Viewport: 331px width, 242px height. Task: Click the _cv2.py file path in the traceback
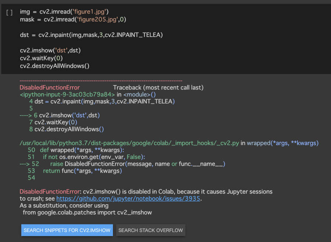coord(129,143)
